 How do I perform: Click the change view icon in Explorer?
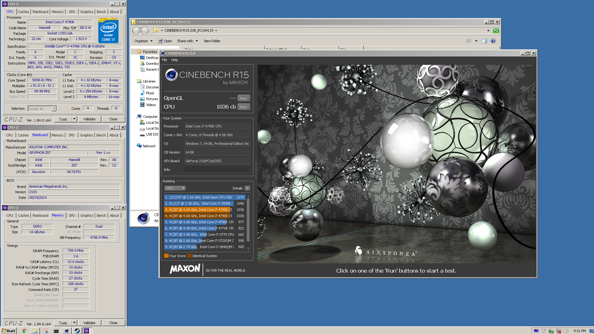(469, 41)
